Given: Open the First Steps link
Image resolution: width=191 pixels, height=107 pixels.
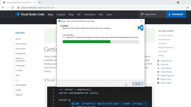Looking at the screenshot, I should [x=162, y=43].
